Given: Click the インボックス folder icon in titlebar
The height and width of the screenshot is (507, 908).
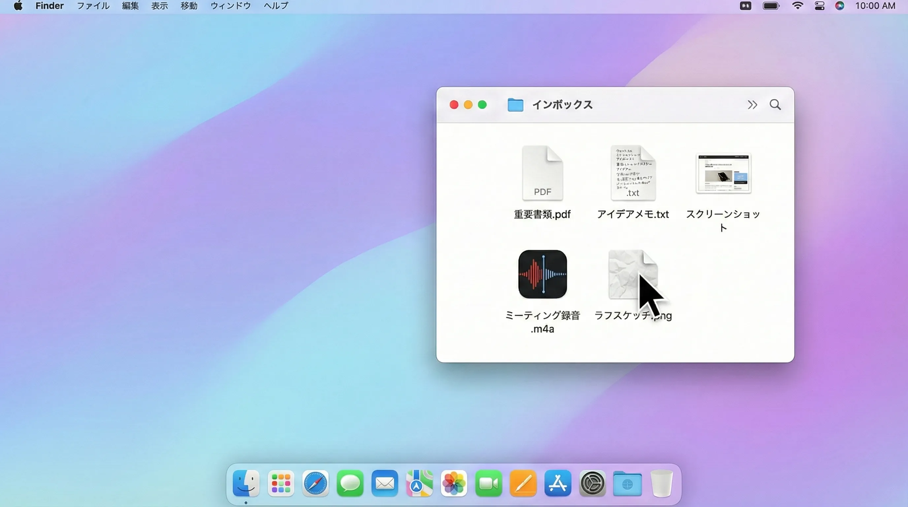Looking at the screenshot, I should point(515,105).
